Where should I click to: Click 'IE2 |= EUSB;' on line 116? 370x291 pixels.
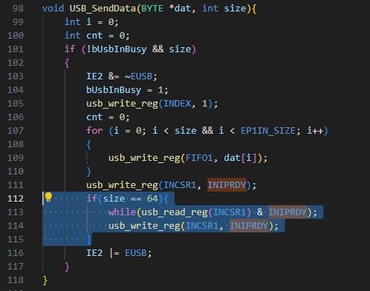[119, 253]
